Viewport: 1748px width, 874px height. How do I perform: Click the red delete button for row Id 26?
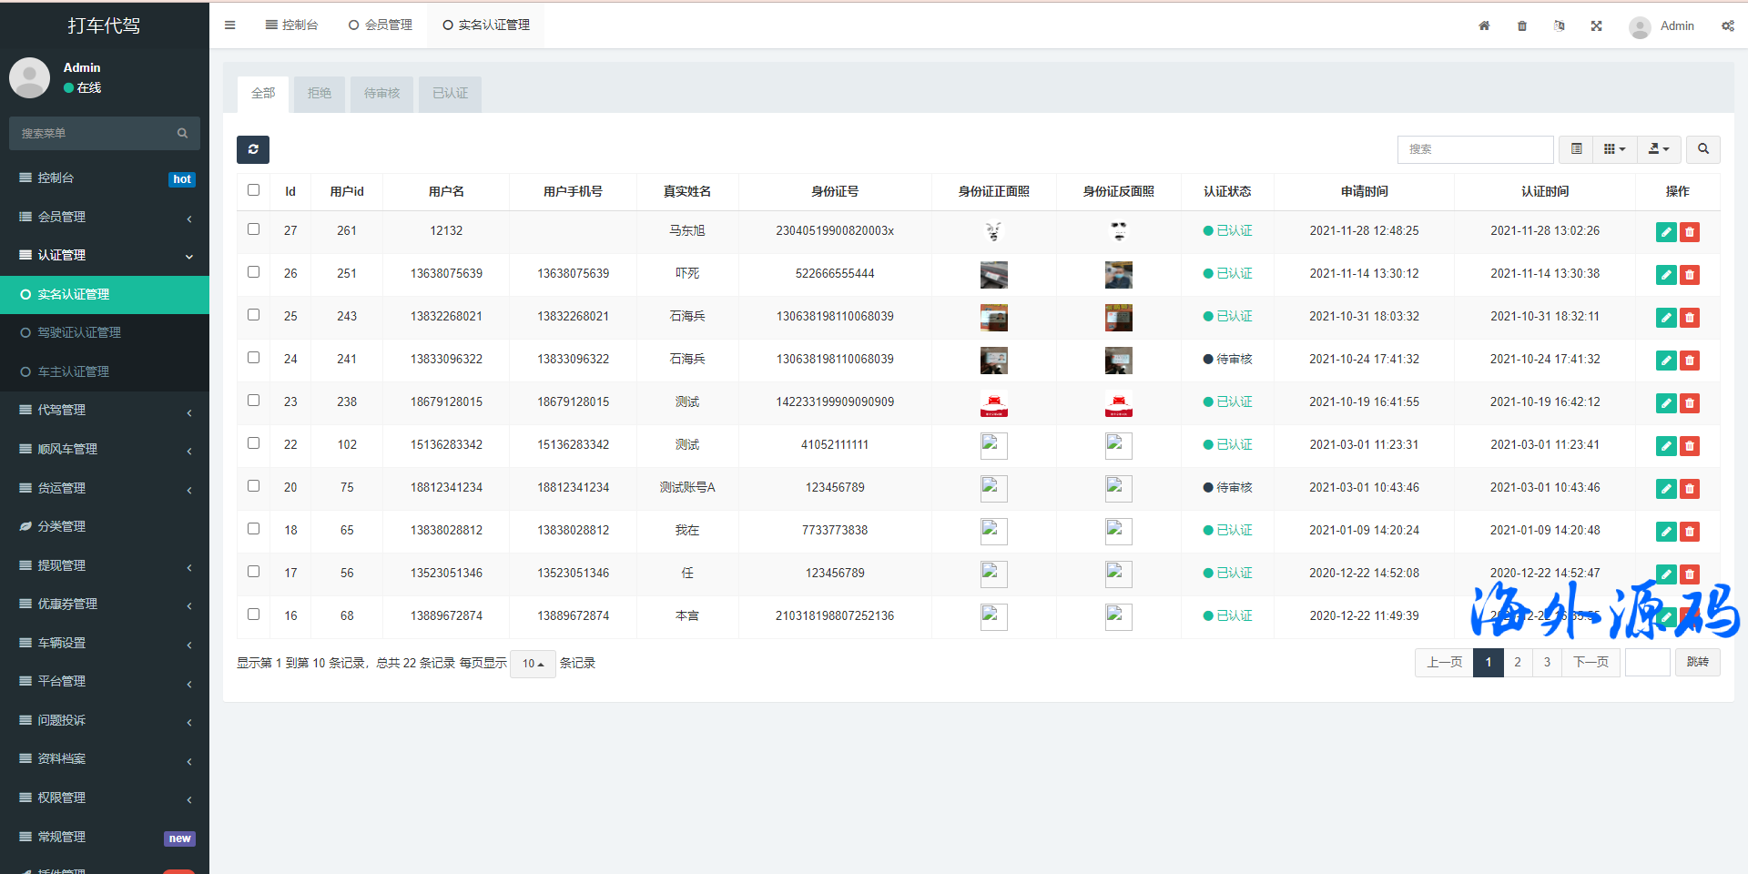1690,275
